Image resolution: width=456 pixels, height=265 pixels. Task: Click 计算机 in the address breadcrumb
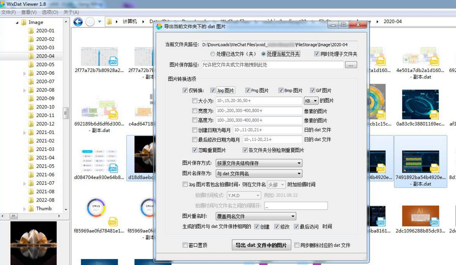click(x=130, y=22)
